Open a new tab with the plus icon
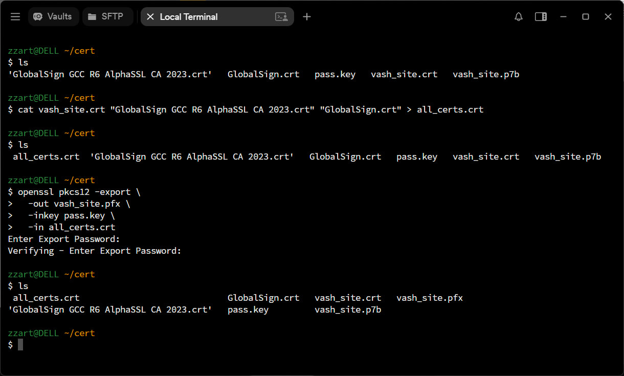 pos(306,16)
